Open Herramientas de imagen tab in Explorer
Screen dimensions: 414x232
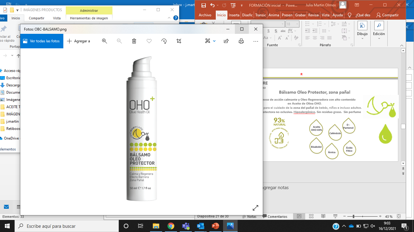(89, 18)
